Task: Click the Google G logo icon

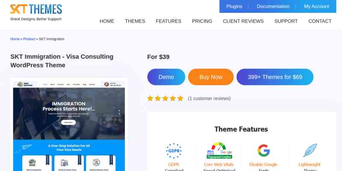Action: tap(263, 150)
